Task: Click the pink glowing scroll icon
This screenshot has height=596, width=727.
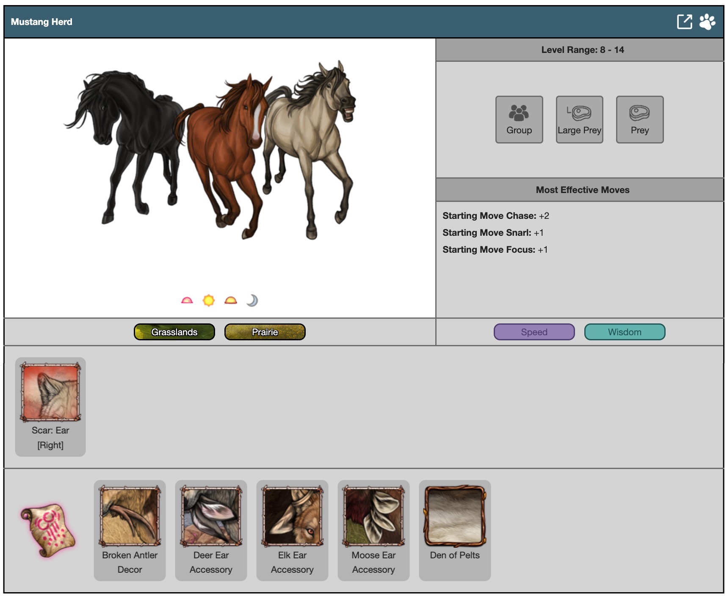Action: point(48,530)
